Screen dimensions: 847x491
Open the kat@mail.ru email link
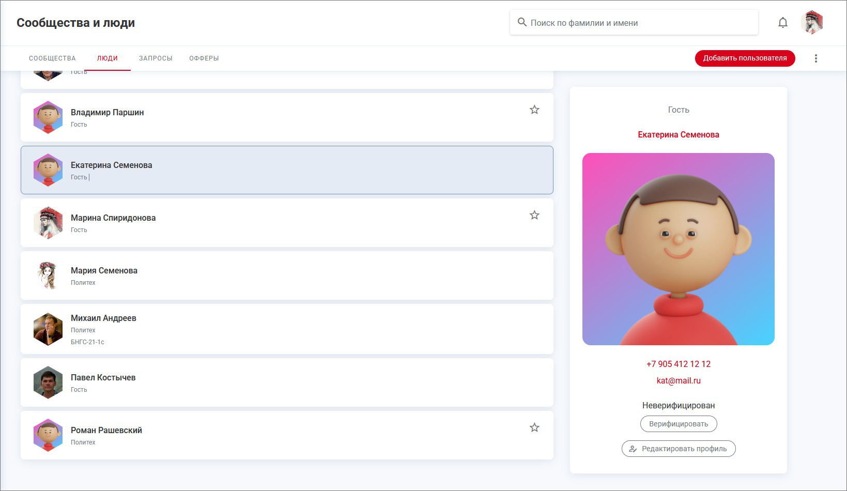pyautogui.click(x=679, y=380)
